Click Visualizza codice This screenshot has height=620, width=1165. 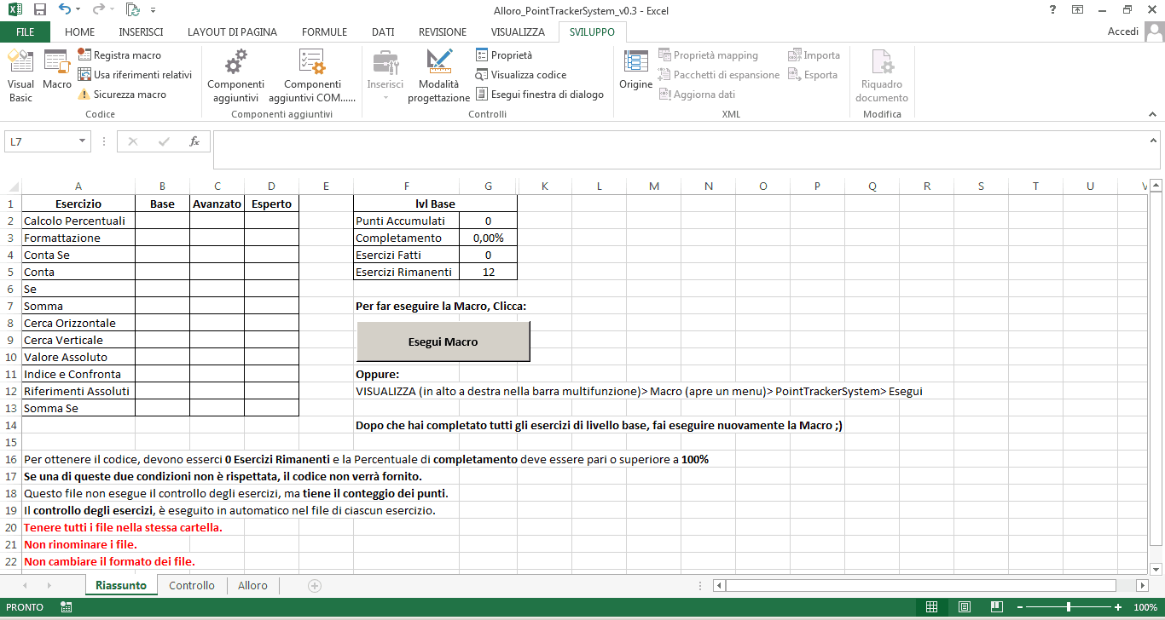(x=521, y=75)
